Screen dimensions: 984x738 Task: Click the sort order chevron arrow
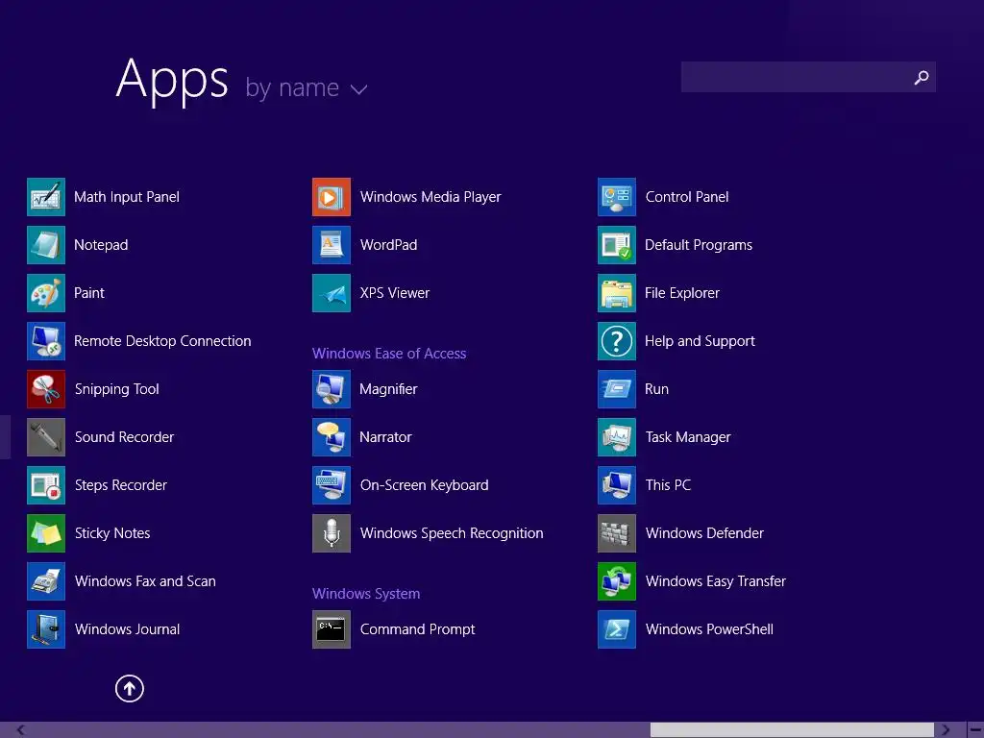(359, 89)
